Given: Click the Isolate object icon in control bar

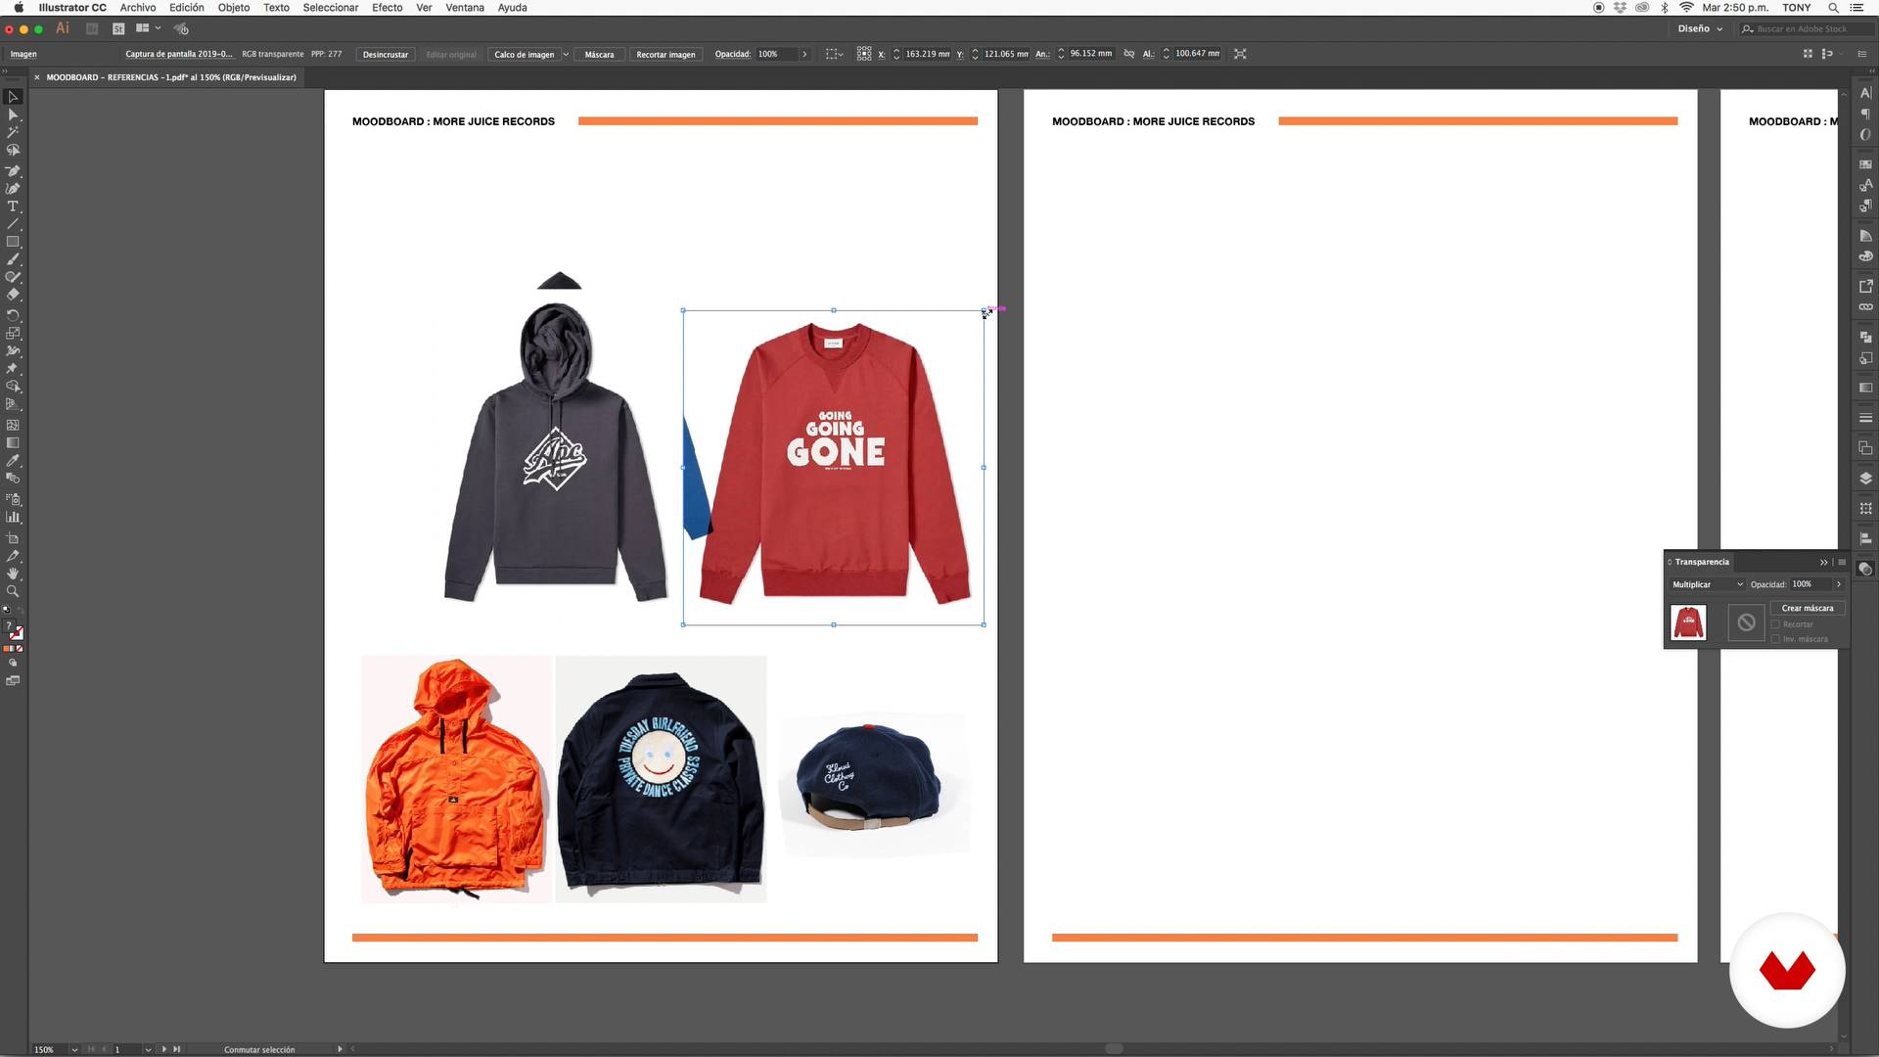Looking at the screenshot, I should point(1240,54).
